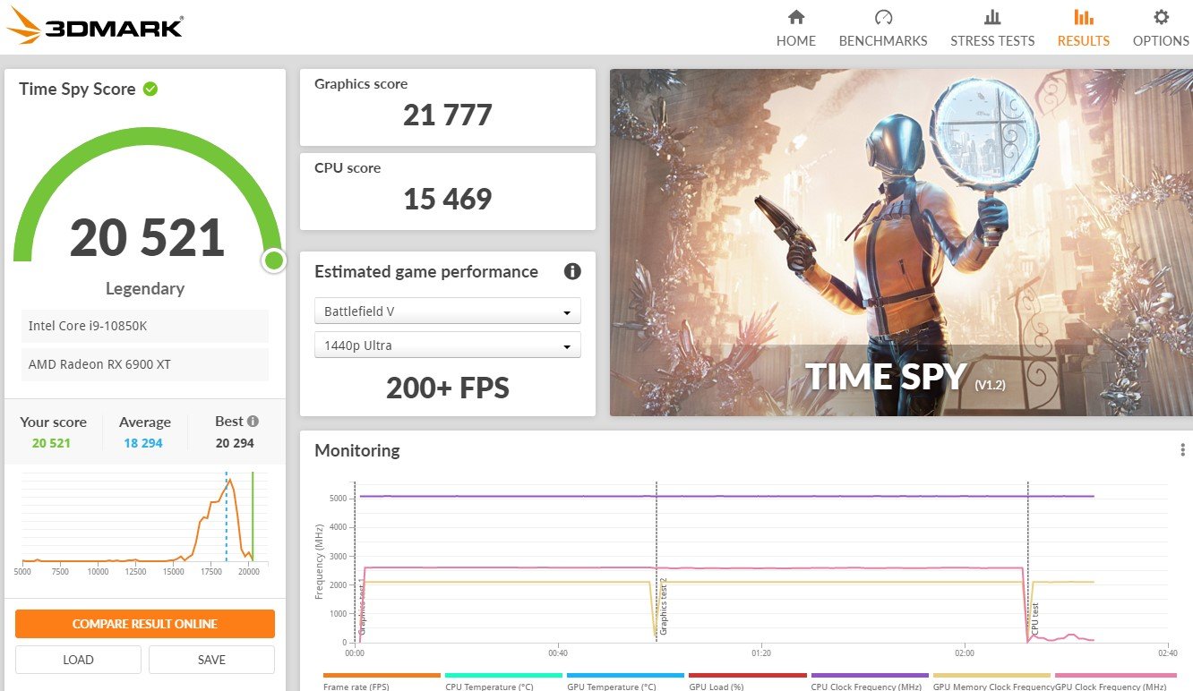
Task: Click the Legendary rating label
Action: 145,288
